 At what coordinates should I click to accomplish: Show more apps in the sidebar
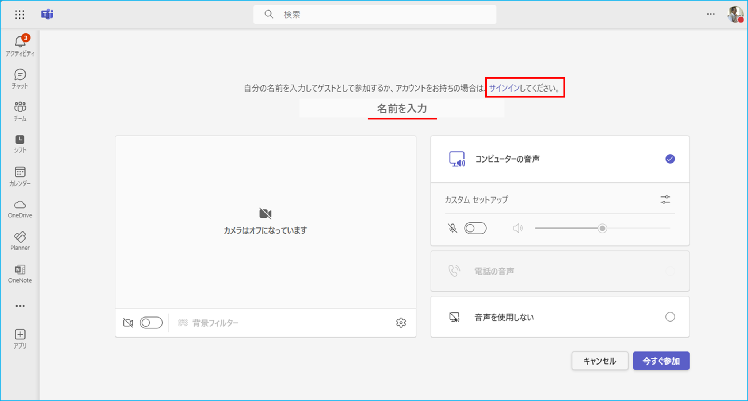click(x=20, y=306)
